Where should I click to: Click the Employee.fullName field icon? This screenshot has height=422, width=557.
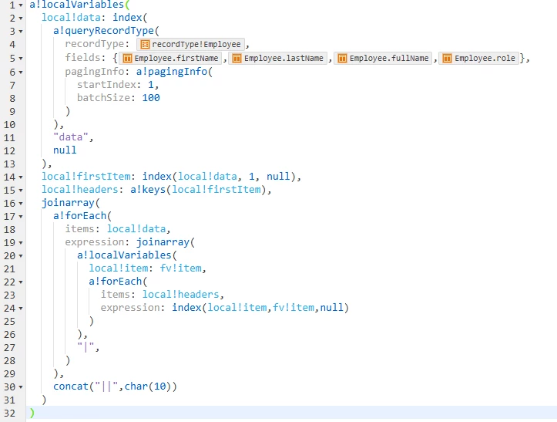(342, 58)
